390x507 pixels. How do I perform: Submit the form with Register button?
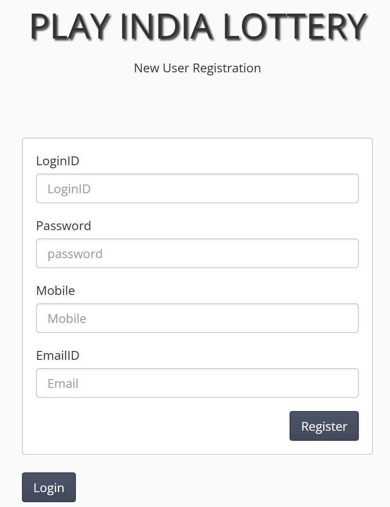(x=324, y=426)
